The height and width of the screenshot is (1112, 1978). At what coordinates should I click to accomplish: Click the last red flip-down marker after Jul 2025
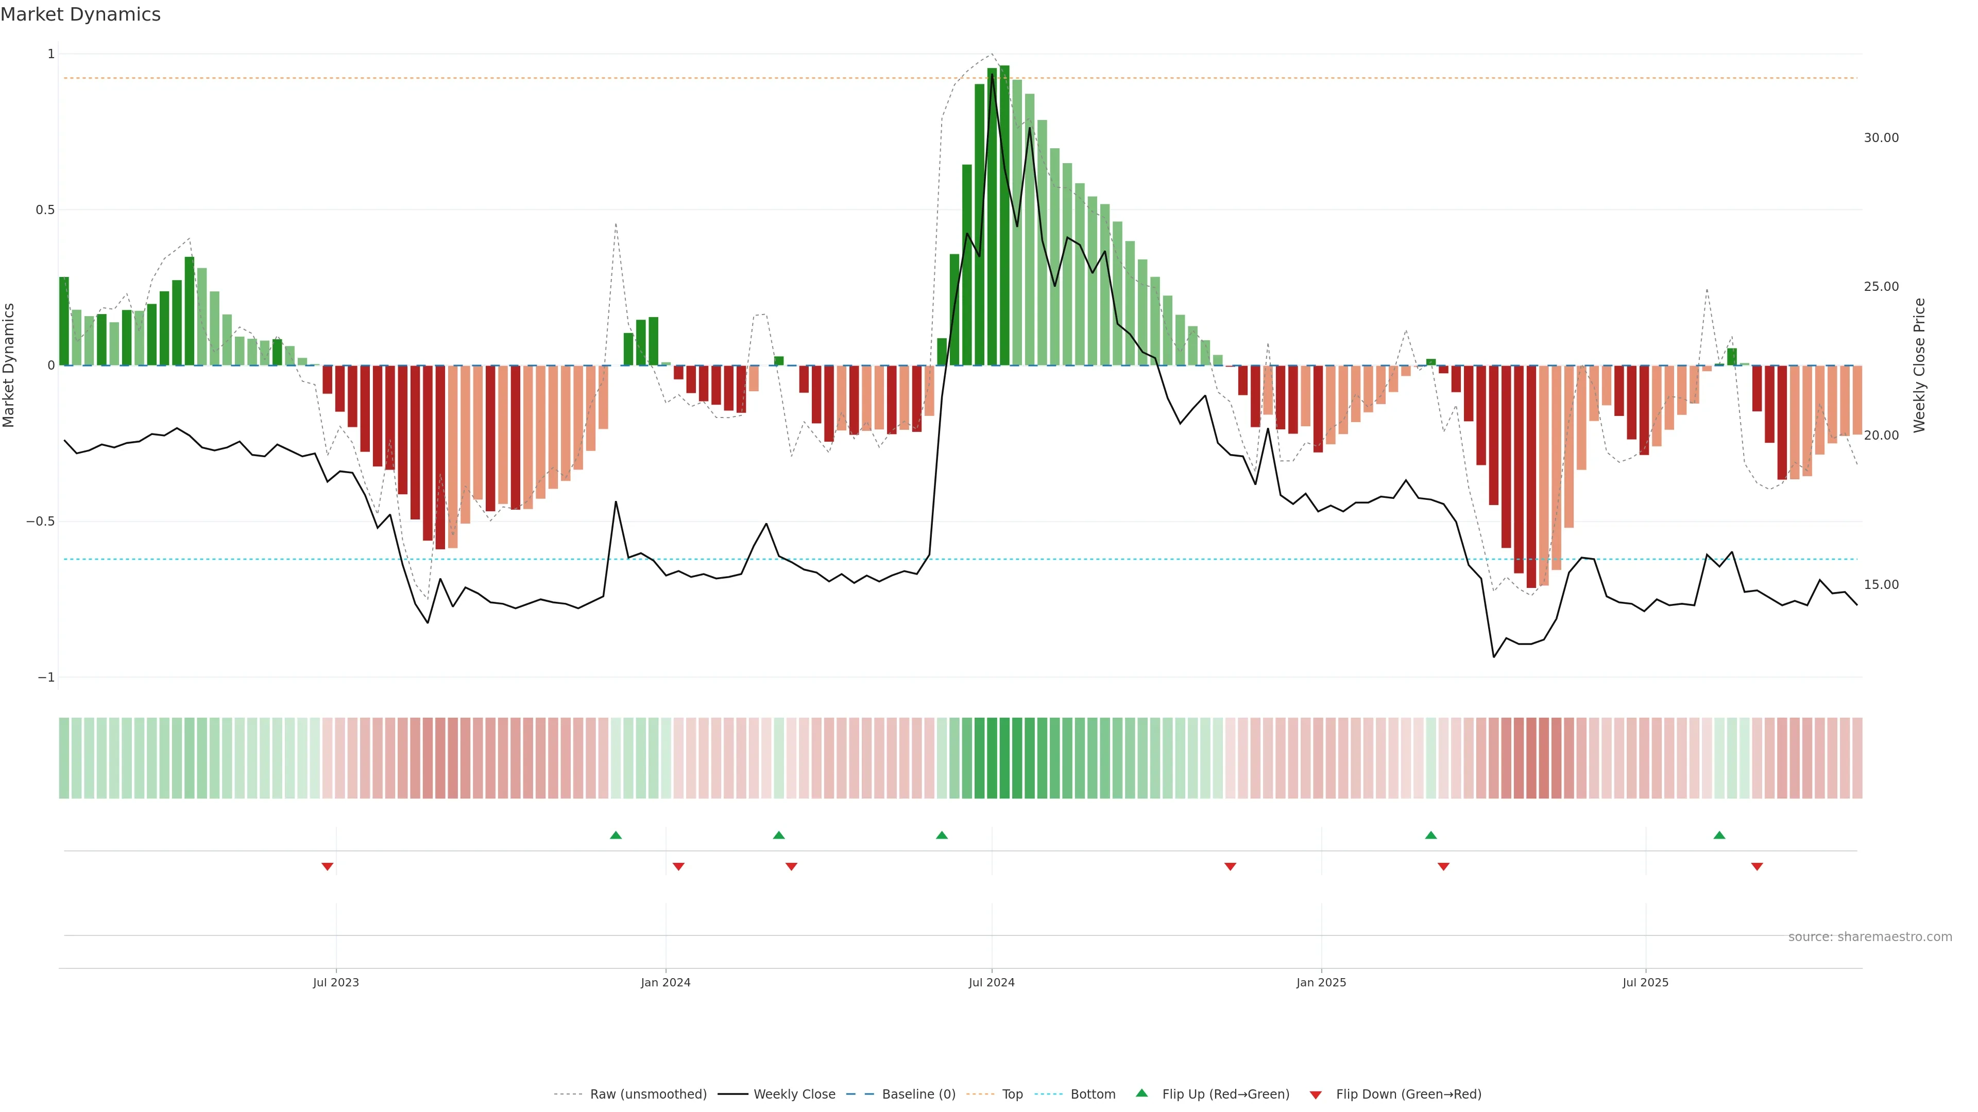(x=1757, y=866)
